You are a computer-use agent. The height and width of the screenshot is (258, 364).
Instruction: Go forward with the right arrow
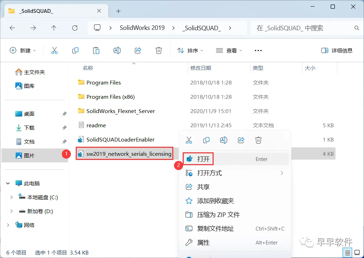[x=33, y=28]
